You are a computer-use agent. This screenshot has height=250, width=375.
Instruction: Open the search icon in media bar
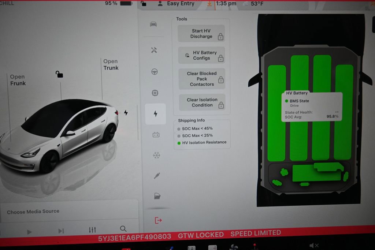123,228
